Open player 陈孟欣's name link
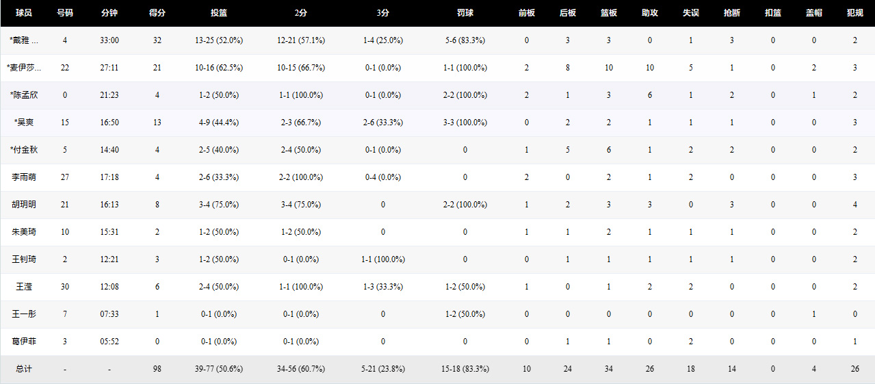The image size is (875, 384). [x=24, y=95]
